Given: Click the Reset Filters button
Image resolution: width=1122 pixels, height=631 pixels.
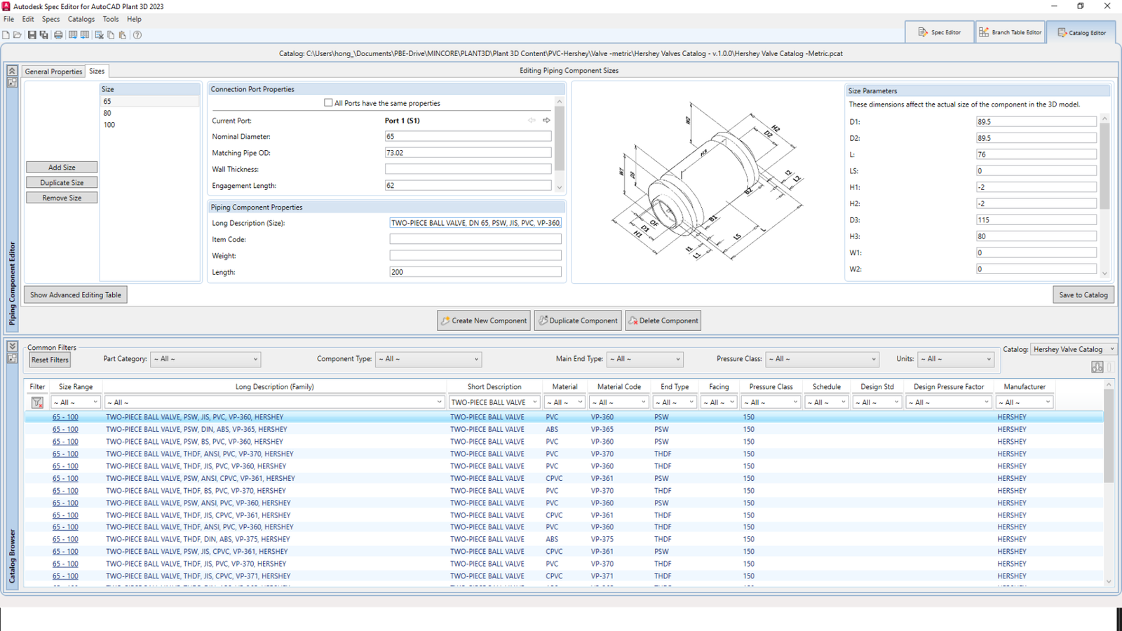Looking at the screenshot, I should tap(50, 360).
